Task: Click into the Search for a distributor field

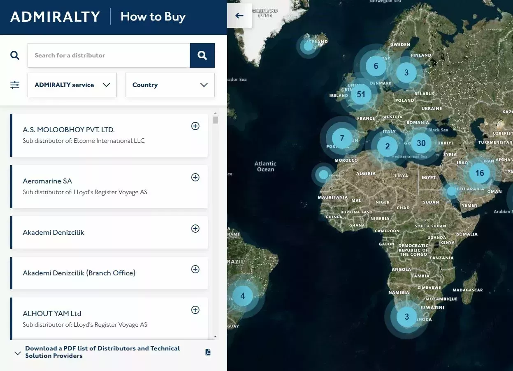Action: tap(109, 55)
